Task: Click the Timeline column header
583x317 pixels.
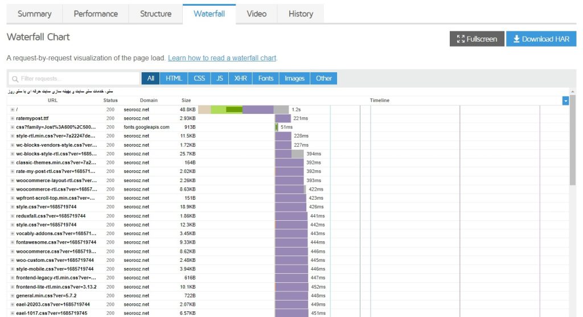Action: coord(380,100)
